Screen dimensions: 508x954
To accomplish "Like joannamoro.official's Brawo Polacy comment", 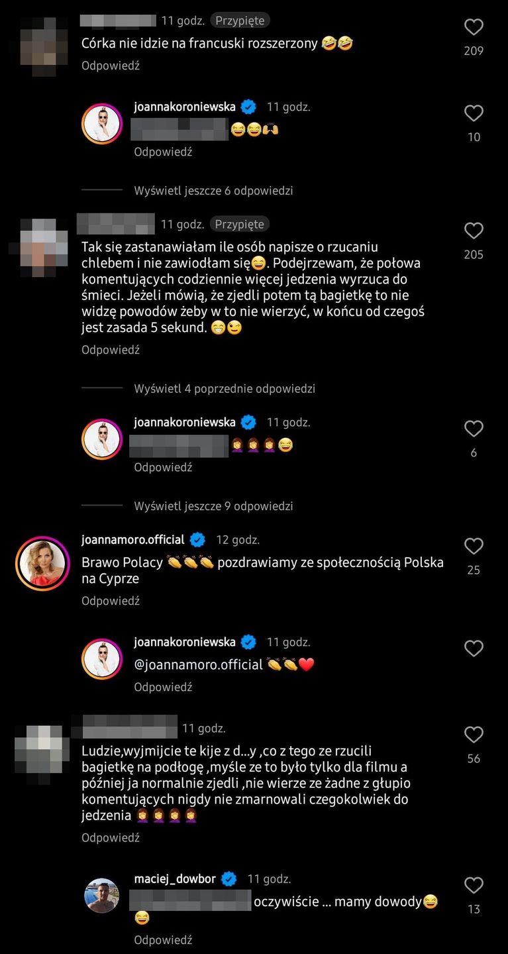I will (x=474, y=546).
